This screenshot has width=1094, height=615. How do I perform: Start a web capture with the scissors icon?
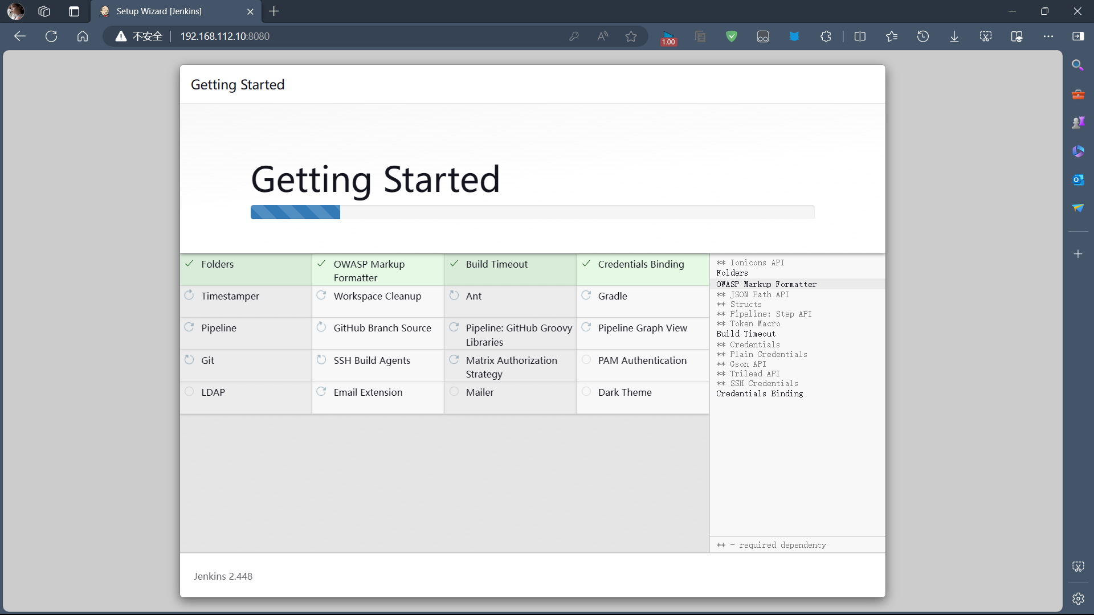coord(985,36)
